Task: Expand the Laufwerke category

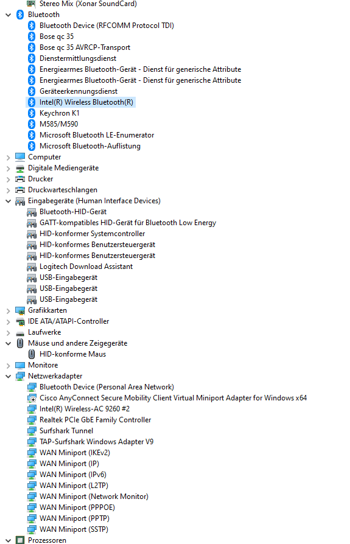Action: [9, 333]
